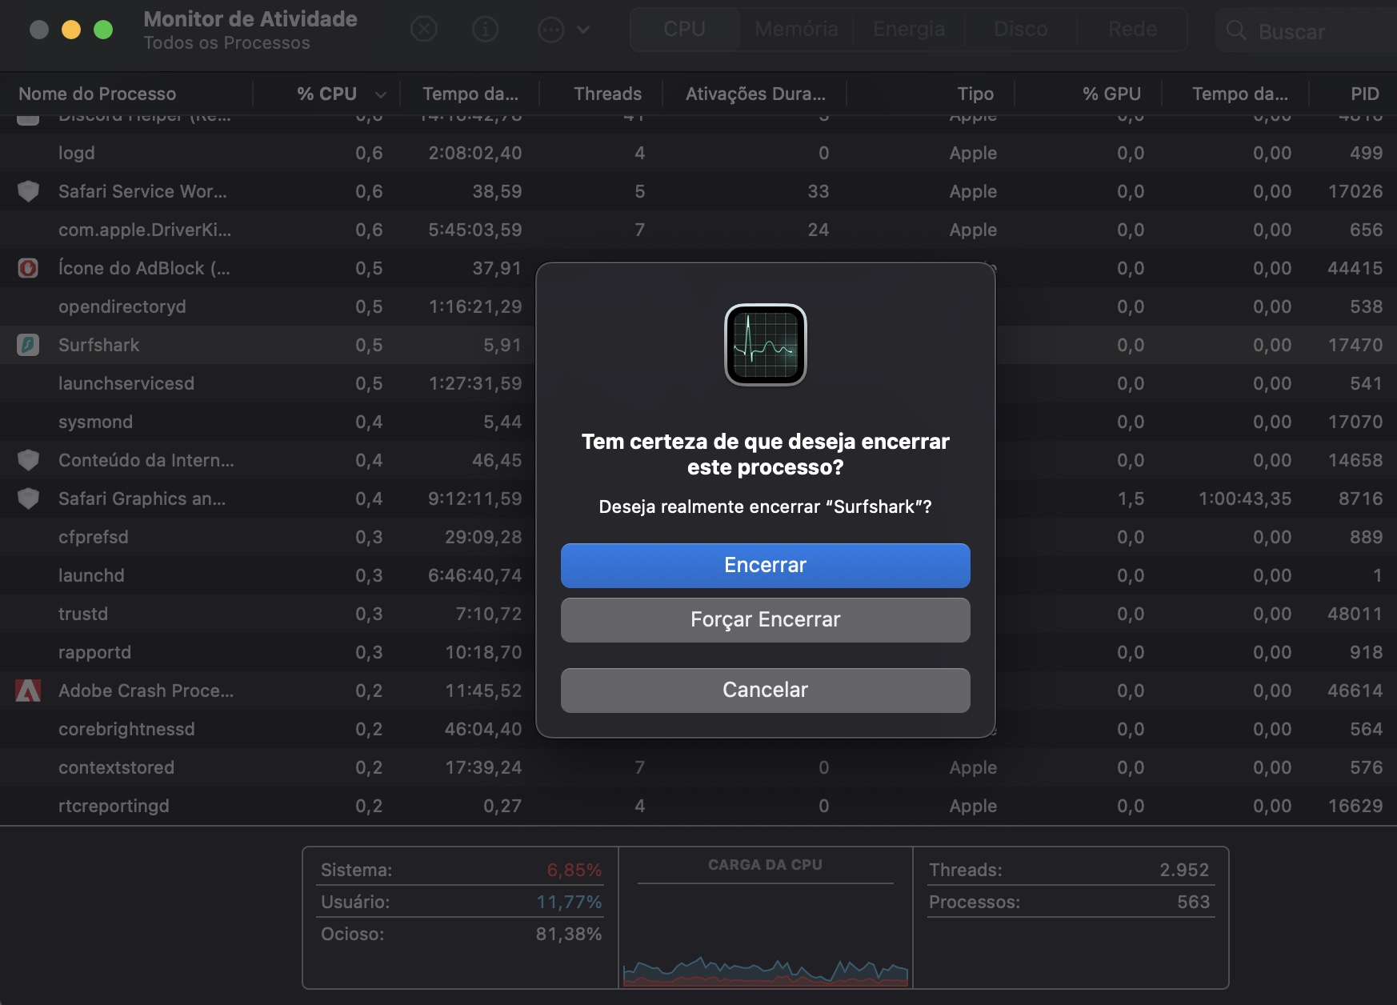Click the Adobe Crash Processor icon
Viewport: 1397px width, 1005px height.
pos(28,691)
